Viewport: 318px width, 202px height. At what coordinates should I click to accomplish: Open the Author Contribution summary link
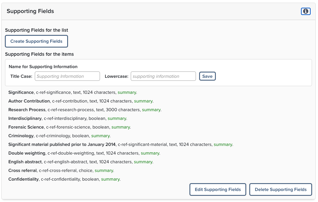point(143,101)
